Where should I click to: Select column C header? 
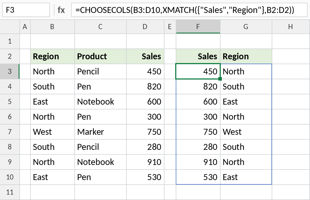click(x=101, y=27)
